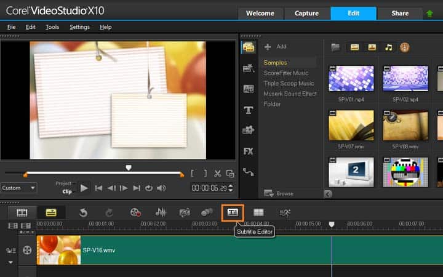Screen dimensions: 443x277
Task: Open the Time Remapping tool
Action: click(285, 212)
